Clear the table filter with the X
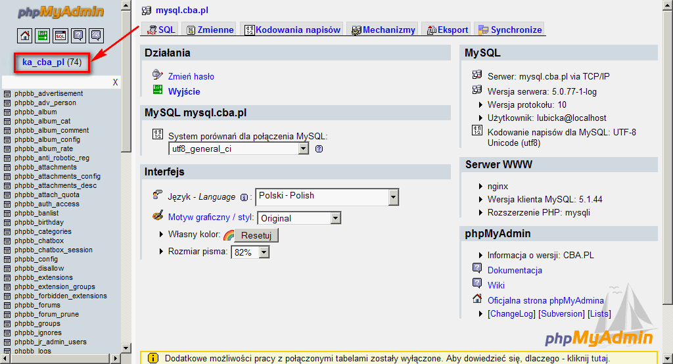The image size is (673, 364). [115, 82]
